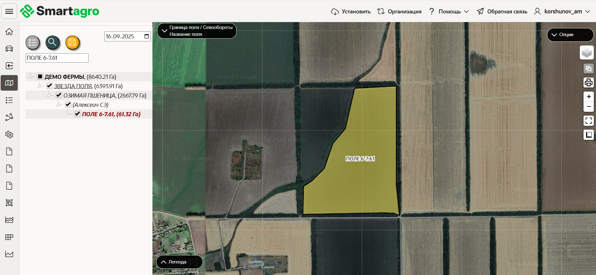Uncheck the ЗВЕЗДА ПОЛЯ checkbox
This screenshot has height=275, width=596.
coord(49,86)
